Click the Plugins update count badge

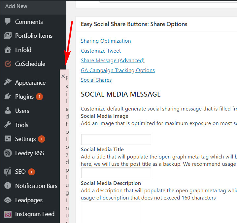pos(40,97)
